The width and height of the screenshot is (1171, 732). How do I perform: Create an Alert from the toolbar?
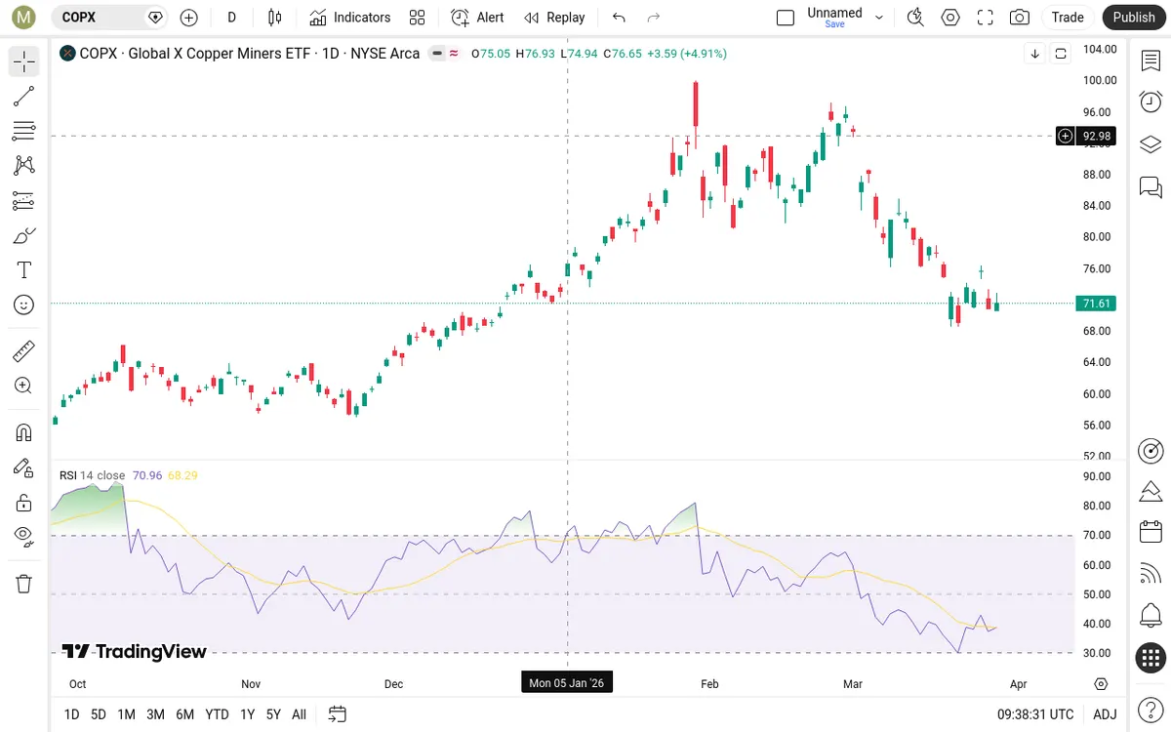click(477, 17)
